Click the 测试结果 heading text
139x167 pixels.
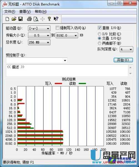(x=69, y=79)
